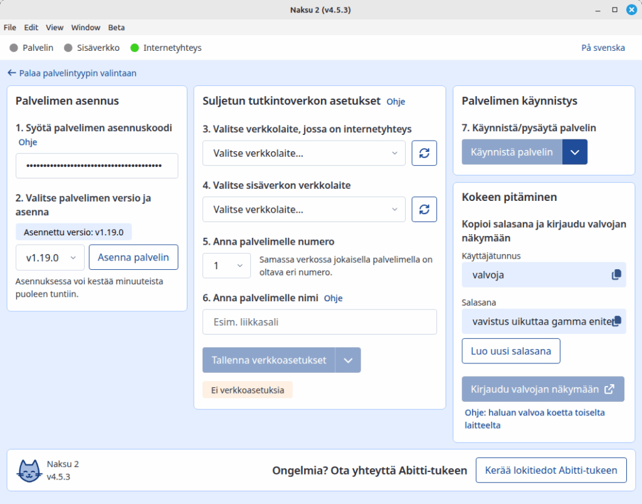Open the File menu
642x504 pixels.
point(9,28)
